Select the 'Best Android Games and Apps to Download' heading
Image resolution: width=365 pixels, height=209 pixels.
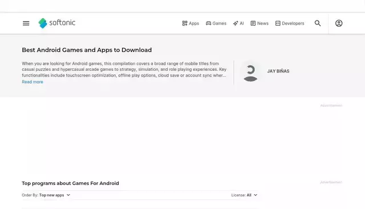[87, 50]
